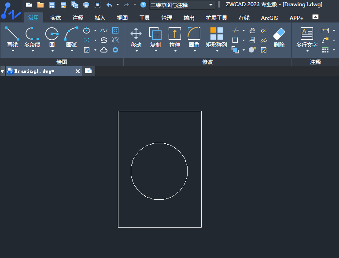Click the draw order overlapping squares icon
339x258 pixels.
(235, 50)
